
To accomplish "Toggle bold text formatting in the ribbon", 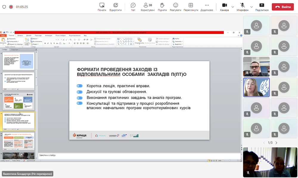I will 44,43.
